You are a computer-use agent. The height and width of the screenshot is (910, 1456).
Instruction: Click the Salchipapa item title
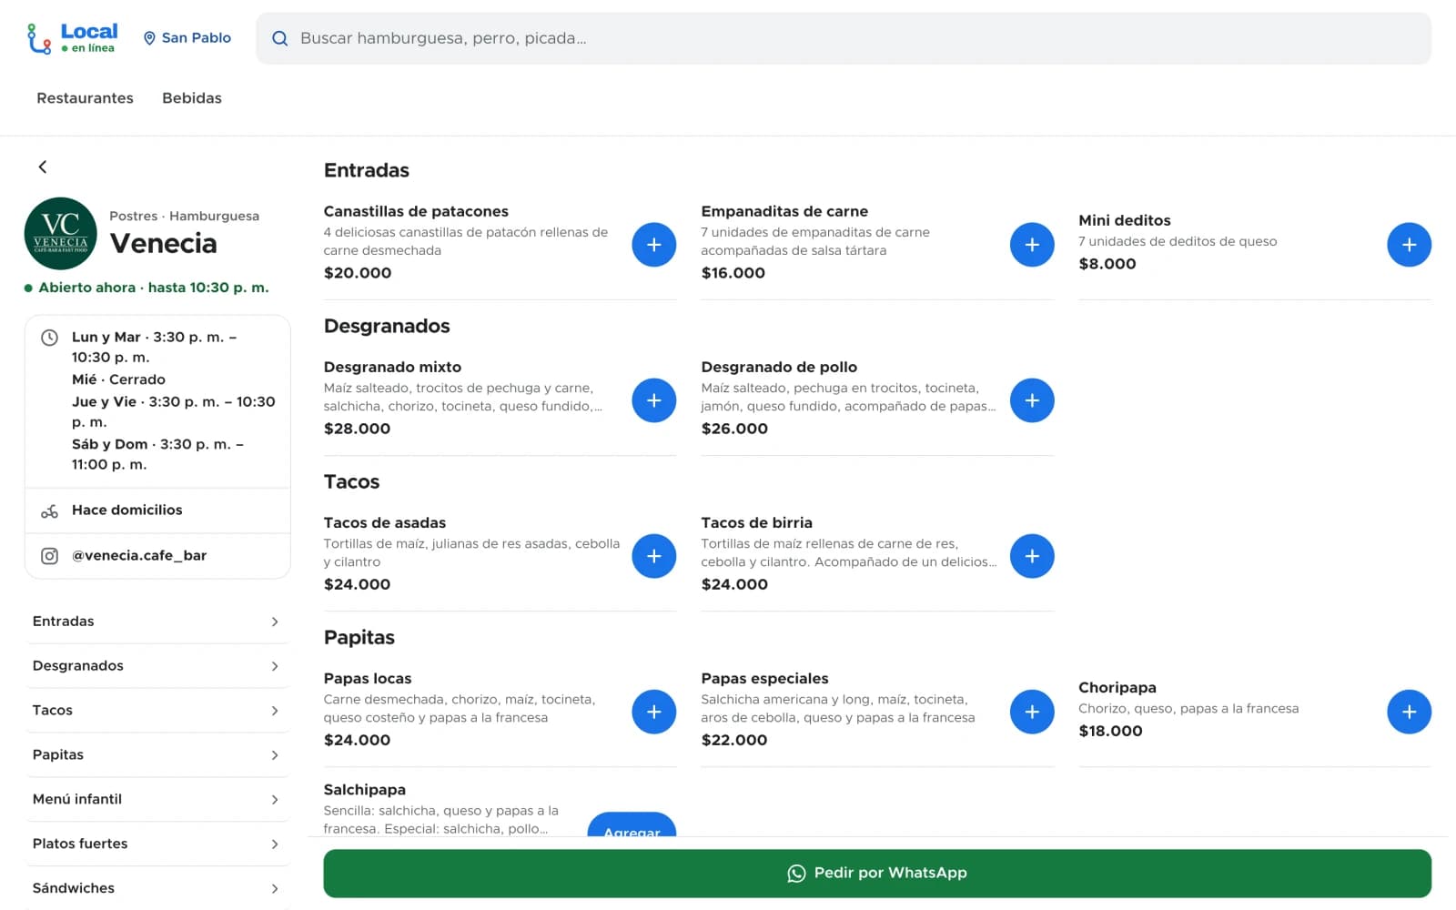pyautogui.click(x=365, y=790)
